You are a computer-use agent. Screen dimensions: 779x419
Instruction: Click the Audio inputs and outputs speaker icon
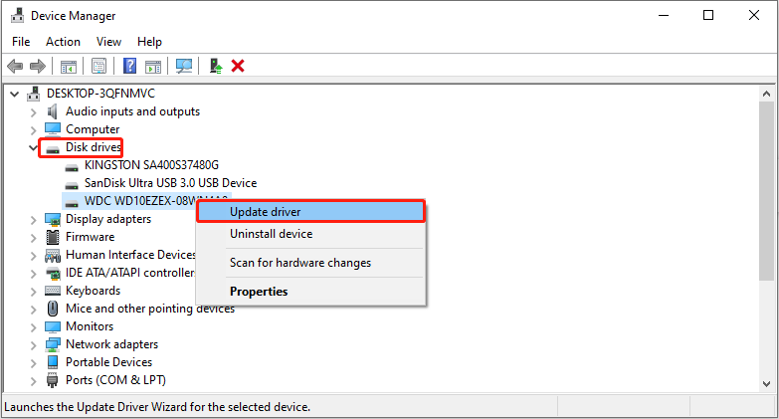pos(53,111)
